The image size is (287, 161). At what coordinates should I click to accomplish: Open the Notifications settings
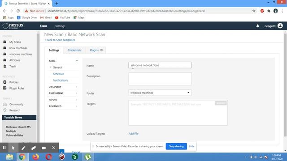pyautogui.click(x=61, y=80)
